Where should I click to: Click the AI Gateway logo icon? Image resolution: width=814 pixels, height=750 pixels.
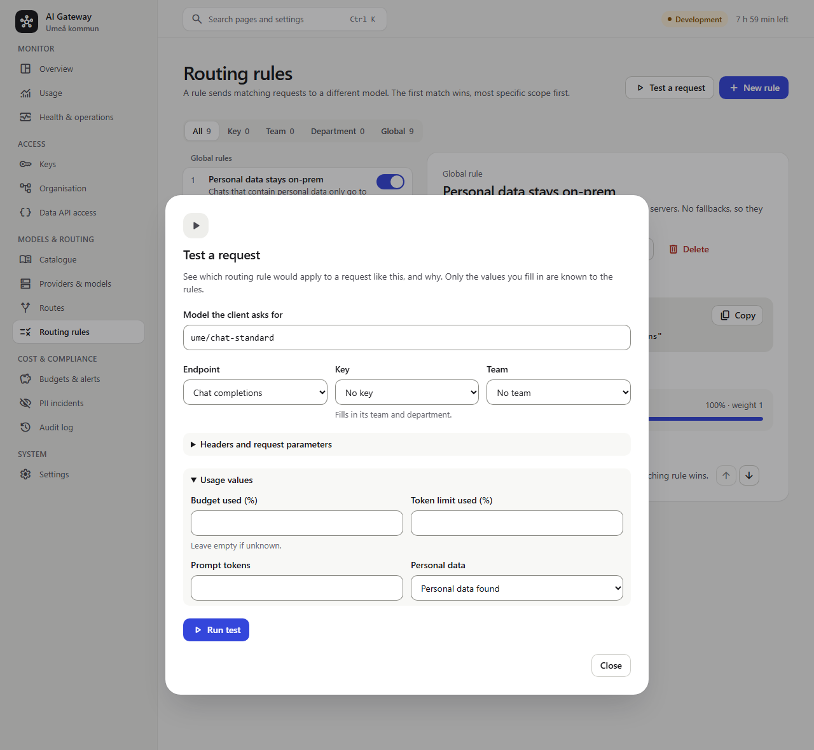(x=27, y=22)
